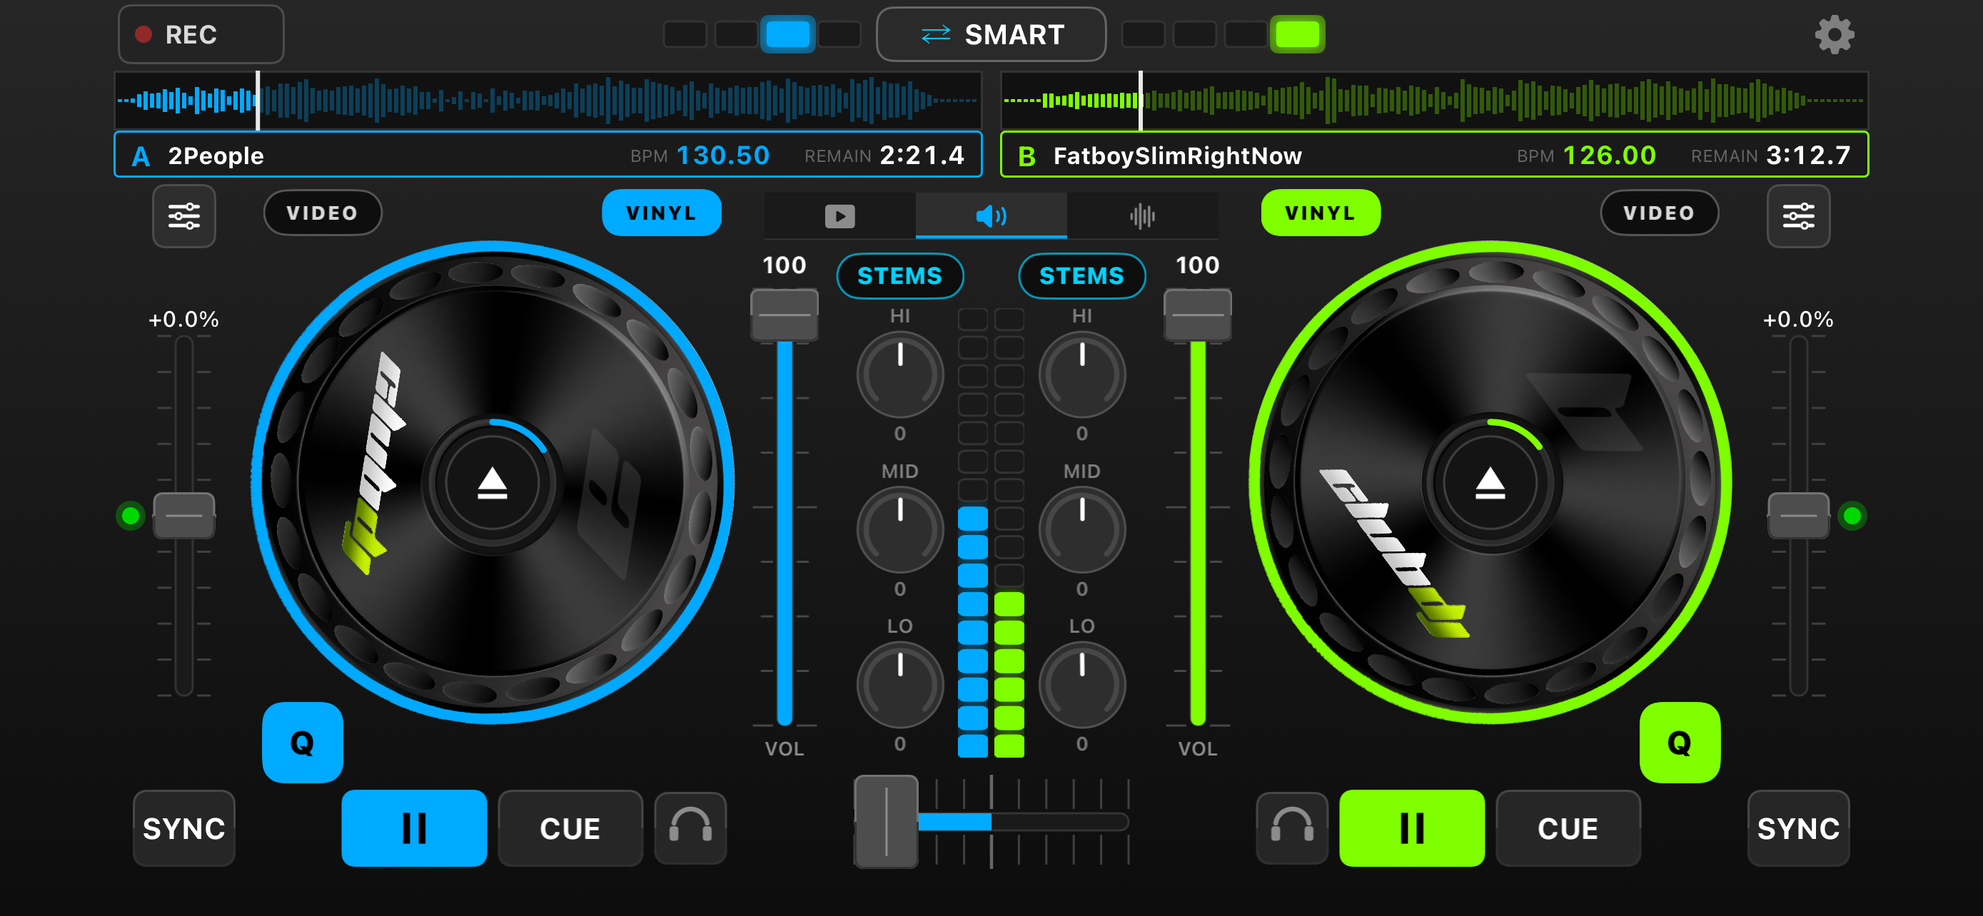Set CUE point on deck A
Image resolution: width=1983 pixels, height=916 pixels.
click(x=570, y=828)
